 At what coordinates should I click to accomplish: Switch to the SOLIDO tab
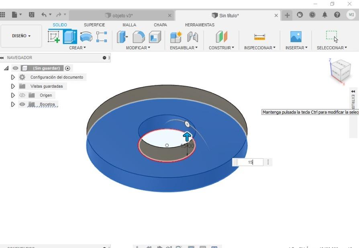coord(60,25)
